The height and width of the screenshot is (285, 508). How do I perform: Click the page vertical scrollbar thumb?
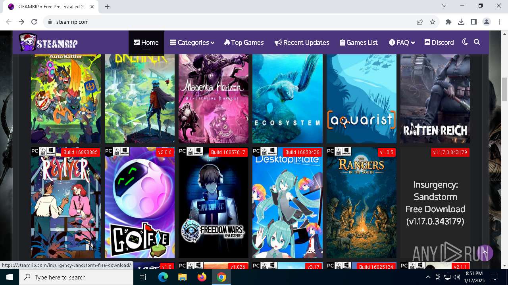click(x=504, y=89)
